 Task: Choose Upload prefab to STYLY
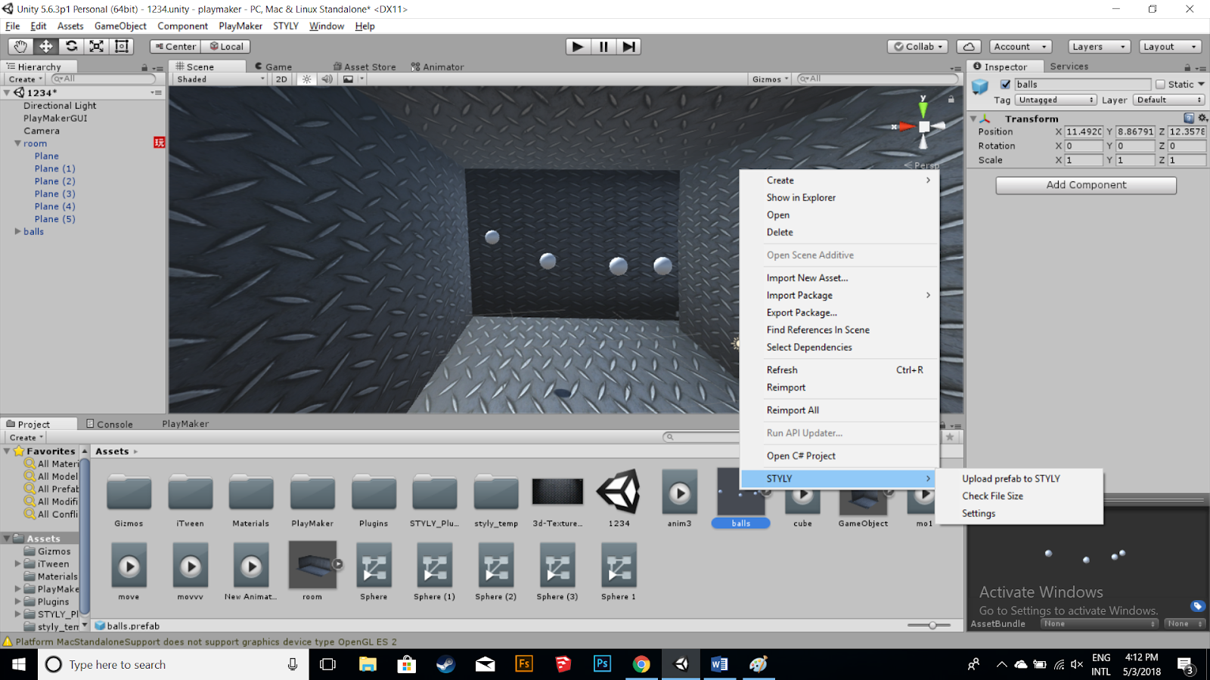pyautogui.click(x=1011, y=478)
